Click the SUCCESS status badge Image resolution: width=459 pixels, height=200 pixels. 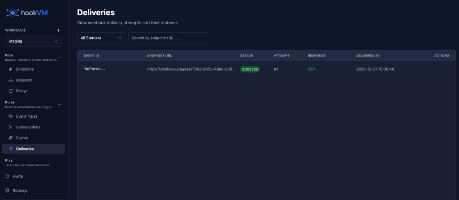pyautogui.click(x=250, y=69)
